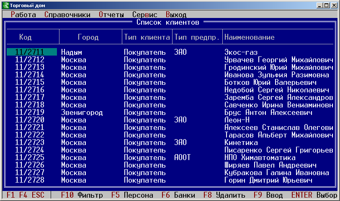Screen dimensions: 340x201
Task: Select client code 11/2718
Action: pyautogui.click(x=30, y=105)
